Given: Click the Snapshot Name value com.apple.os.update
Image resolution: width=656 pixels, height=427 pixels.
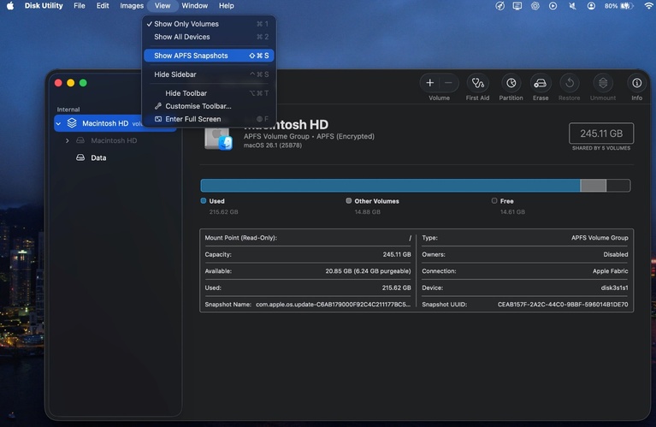Looking at the screenshot, I should pyautogui.click(x=333, y=305).
